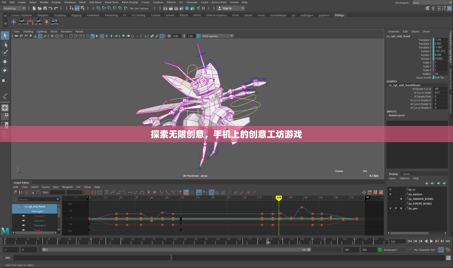Toggle visibility V box of lyr_cc

pos(390,189)
